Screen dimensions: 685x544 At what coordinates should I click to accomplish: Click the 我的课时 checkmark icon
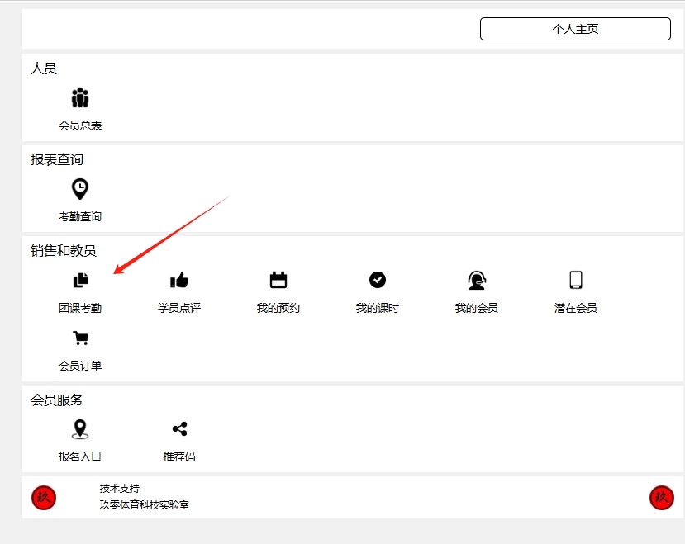point(378,280)
